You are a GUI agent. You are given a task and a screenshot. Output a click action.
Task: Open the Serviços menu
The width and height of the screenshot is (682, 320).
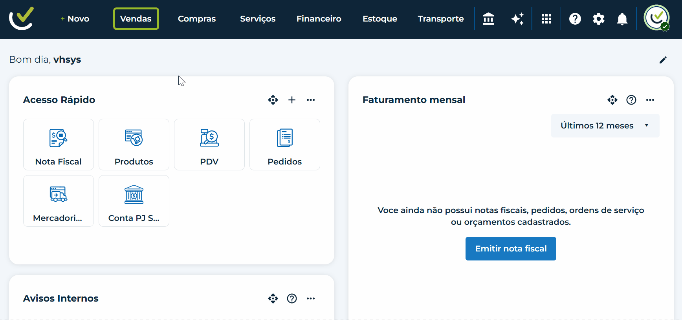click(x=258, y=19)
